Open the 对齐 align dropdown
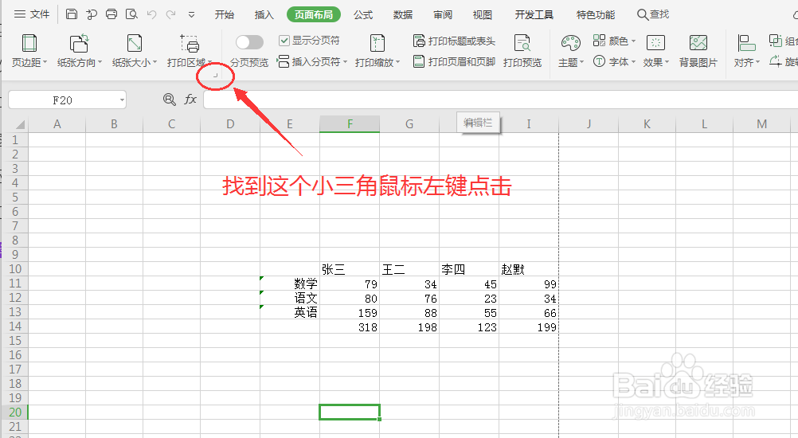The width and height of the screenshot is (798, 438). coord(746,51)
